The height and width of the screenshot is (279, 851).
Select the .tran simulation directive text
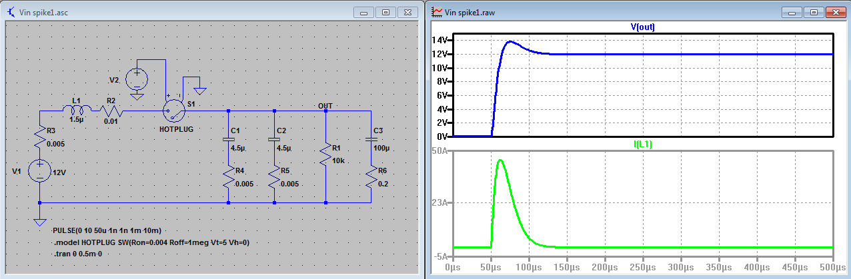pos(81,254)
